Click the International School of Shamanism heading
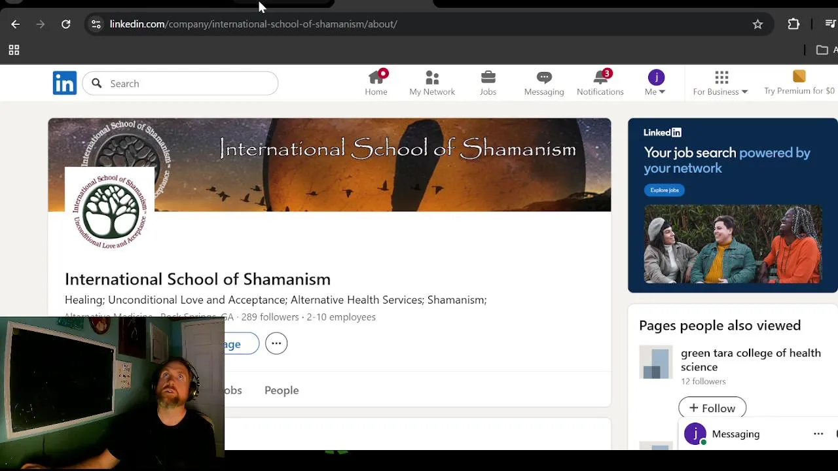The width and height of the screenshot is (838, 471). pos(198,279)
